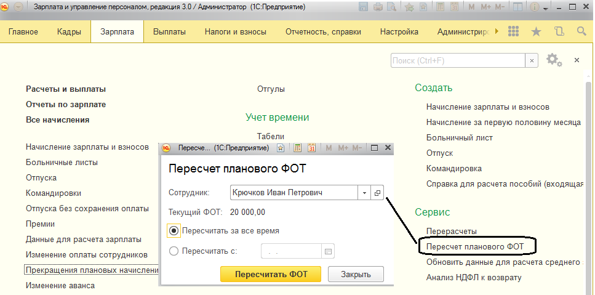Click the magnifier search icon in sections panel

(581, 31)
